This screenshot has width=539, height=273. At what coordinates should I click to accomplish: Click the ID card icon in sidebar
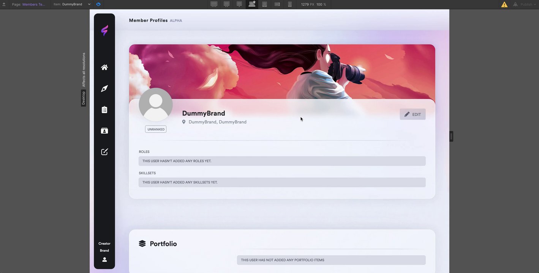pos(104,131)
